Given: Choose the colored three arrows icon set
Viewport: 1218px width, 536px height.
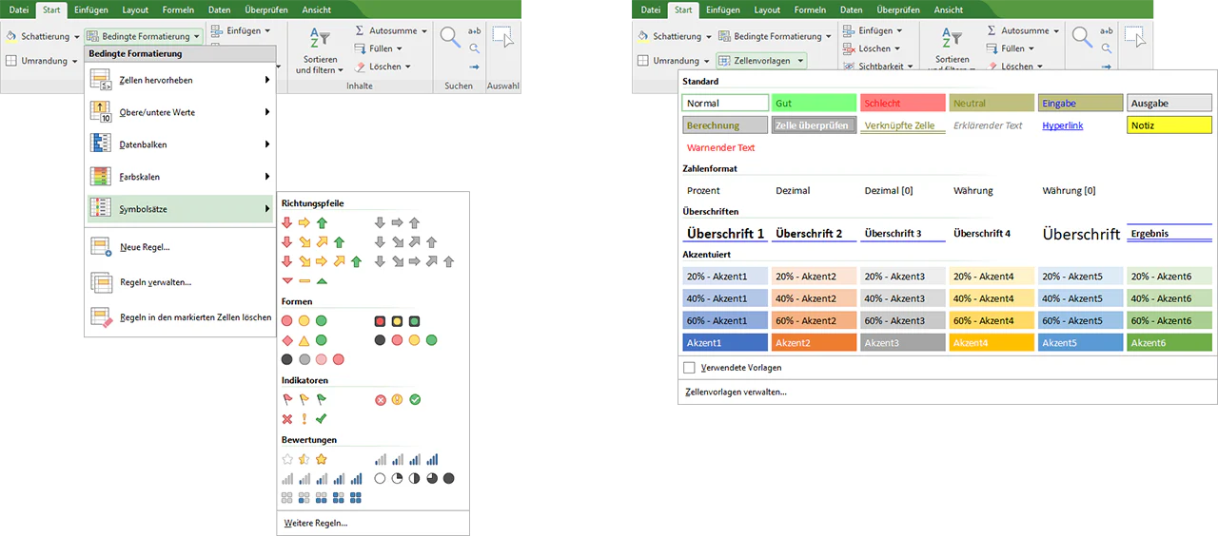Looking at the screenshot, I should [304, 222].
